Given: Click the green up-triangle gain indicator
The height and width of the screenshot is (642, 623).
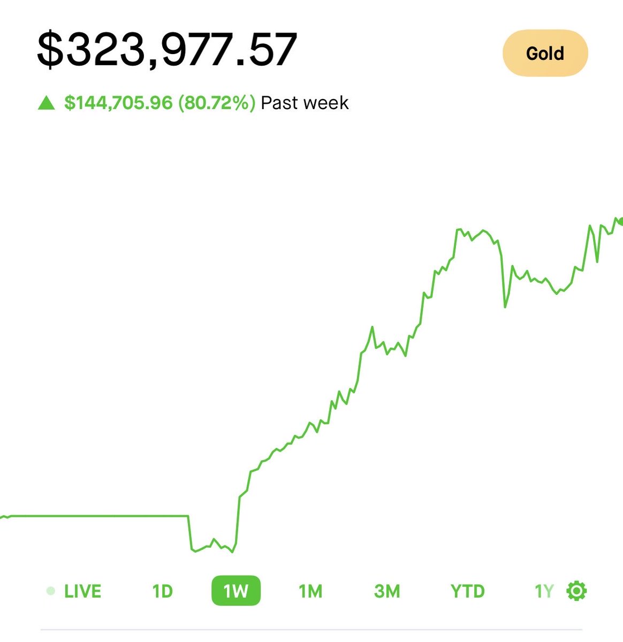Looking at the screenshot, I should [47, 103].
